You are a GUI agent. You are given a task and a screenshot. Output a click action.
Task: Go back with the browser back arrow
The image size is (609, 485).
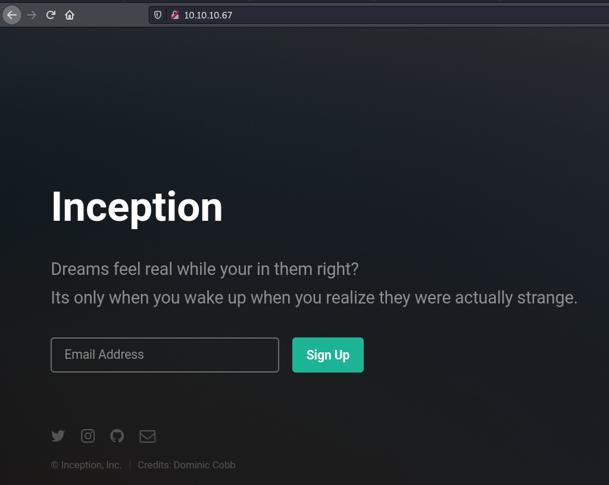coord(12,15)
